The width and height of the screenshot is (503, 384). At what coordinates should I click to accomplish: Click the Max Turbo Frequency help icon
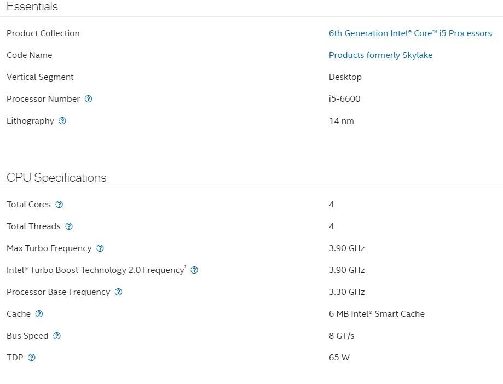(x=100, y=248)
